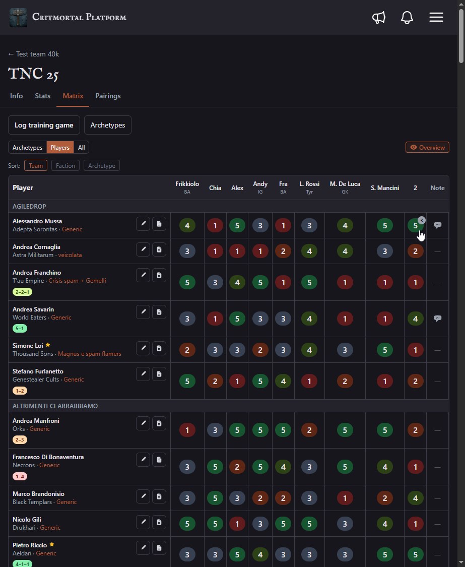Go back to Test team 40k
This screenshot has width=465, height=567.
[34, 54]
